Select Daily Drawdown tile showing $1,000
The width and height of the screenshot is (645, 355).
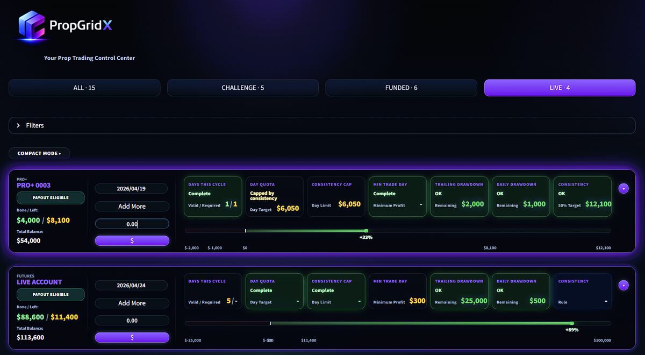(521, 197)
